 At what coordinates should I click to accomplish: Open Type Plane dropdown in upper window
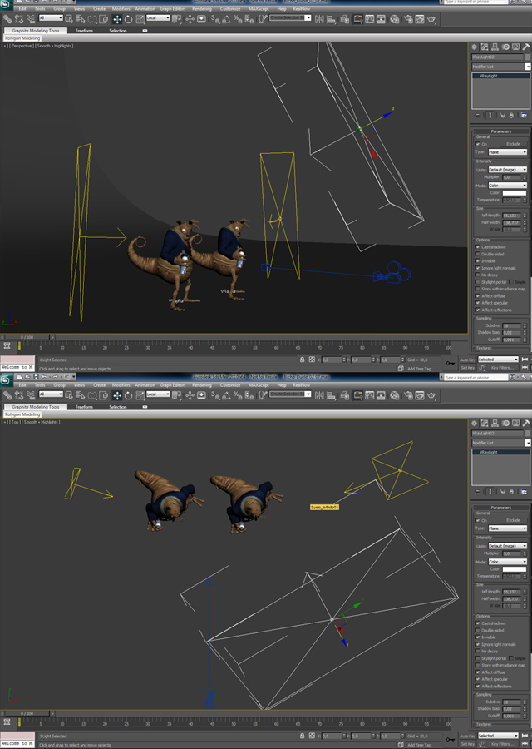507,152
